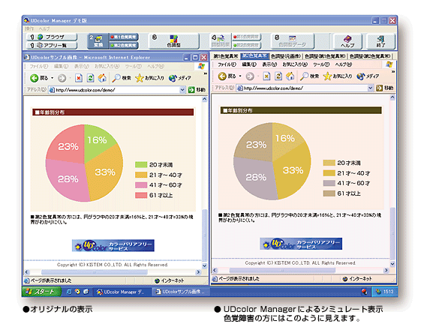
Task: Click the メディア icon in the simulated view
Action: click(361, 76)
